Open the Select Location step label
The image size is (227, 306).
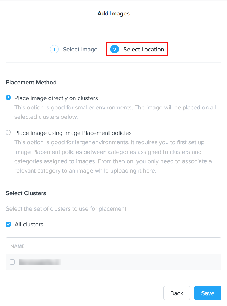point(144,50)
